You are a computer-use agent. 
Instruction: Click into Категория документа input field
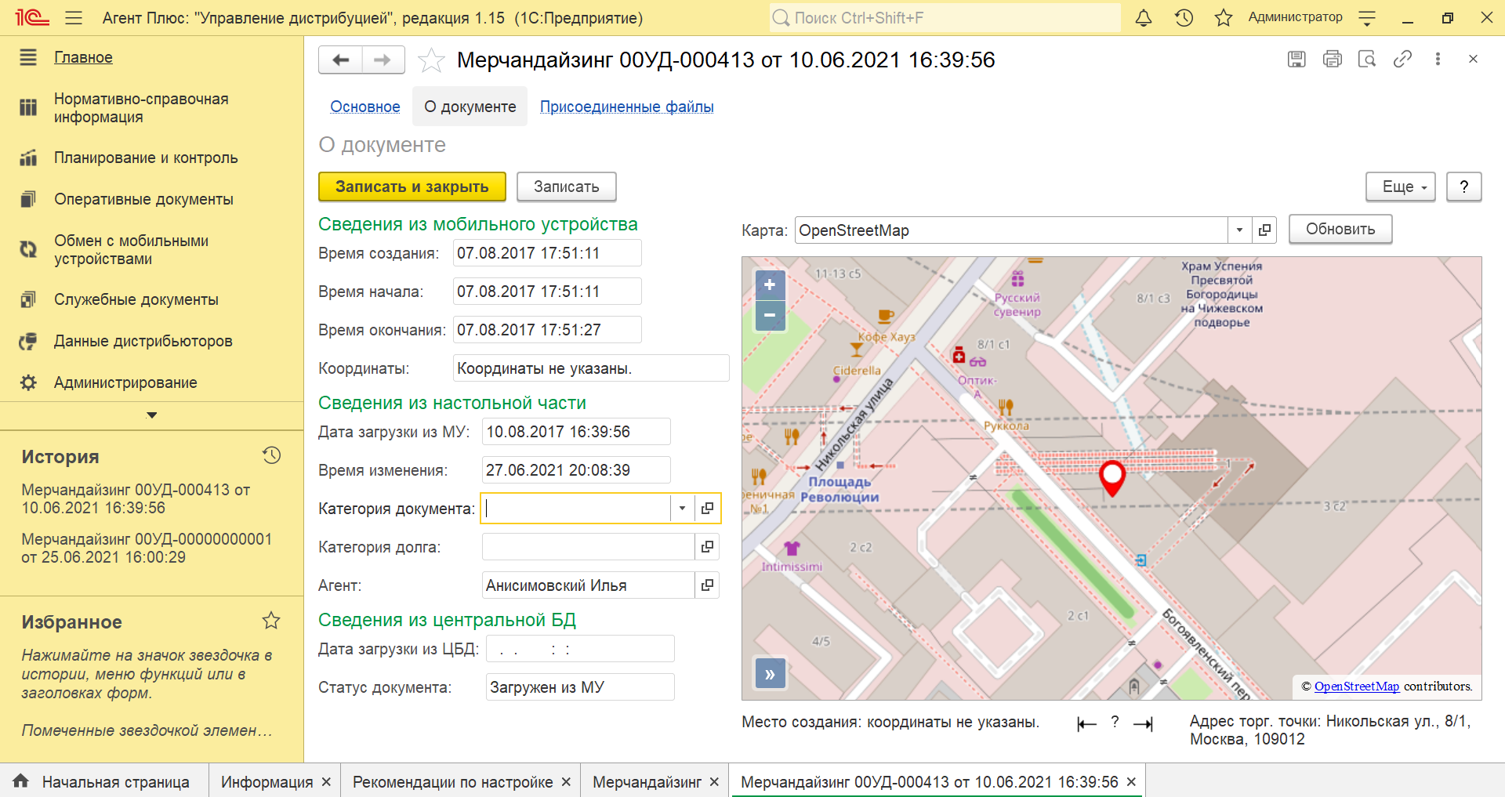(577, 508)
